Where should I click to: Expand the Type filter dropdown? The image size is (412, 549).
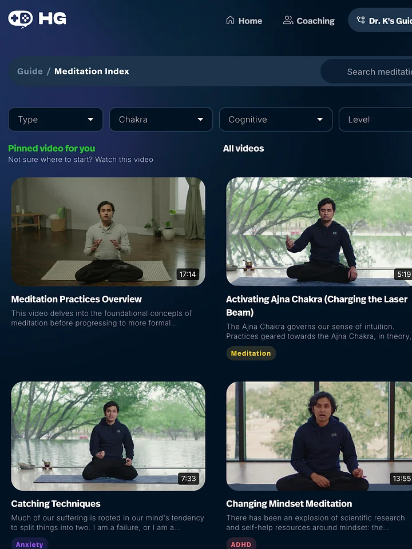56,120
